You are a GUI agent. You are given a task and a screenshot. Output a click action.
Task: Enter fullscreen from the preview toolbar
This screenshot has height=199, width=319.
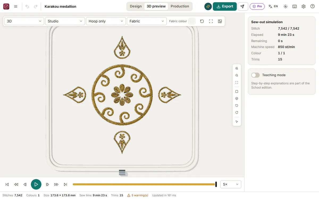pos(211,21)
